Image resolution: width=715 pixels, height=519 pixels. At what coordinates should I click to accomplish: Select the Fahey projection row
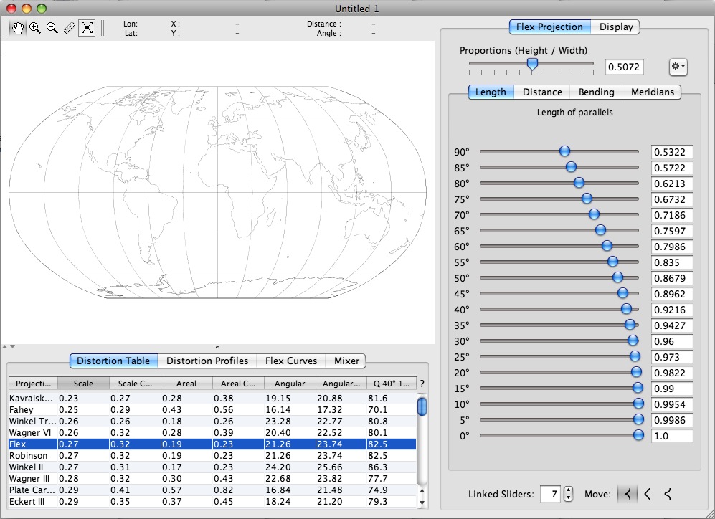point(212,409)
